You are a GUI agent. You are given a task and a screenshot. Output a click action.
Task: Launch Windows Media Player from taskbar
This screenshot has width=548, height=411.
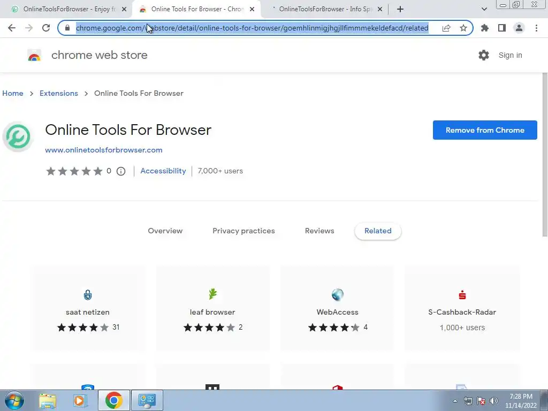80,401
